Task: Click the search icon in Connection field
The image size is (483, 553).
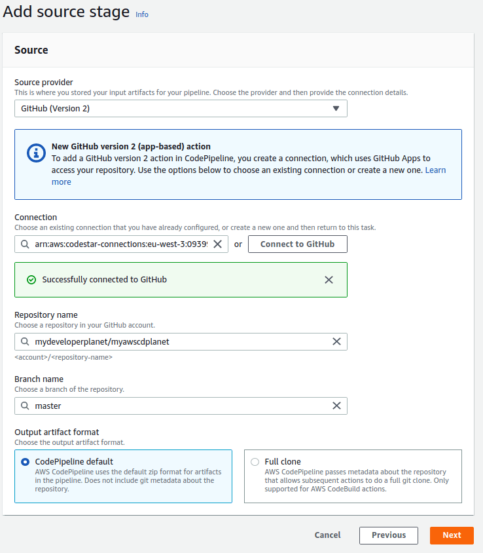Action: tap(25, 244)
